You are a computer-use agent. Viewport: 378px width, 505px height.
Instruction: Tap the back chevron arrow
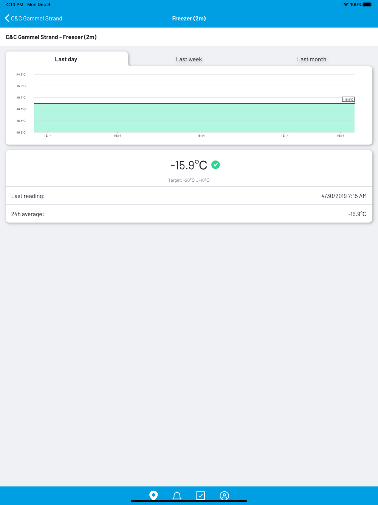[7, 18]
